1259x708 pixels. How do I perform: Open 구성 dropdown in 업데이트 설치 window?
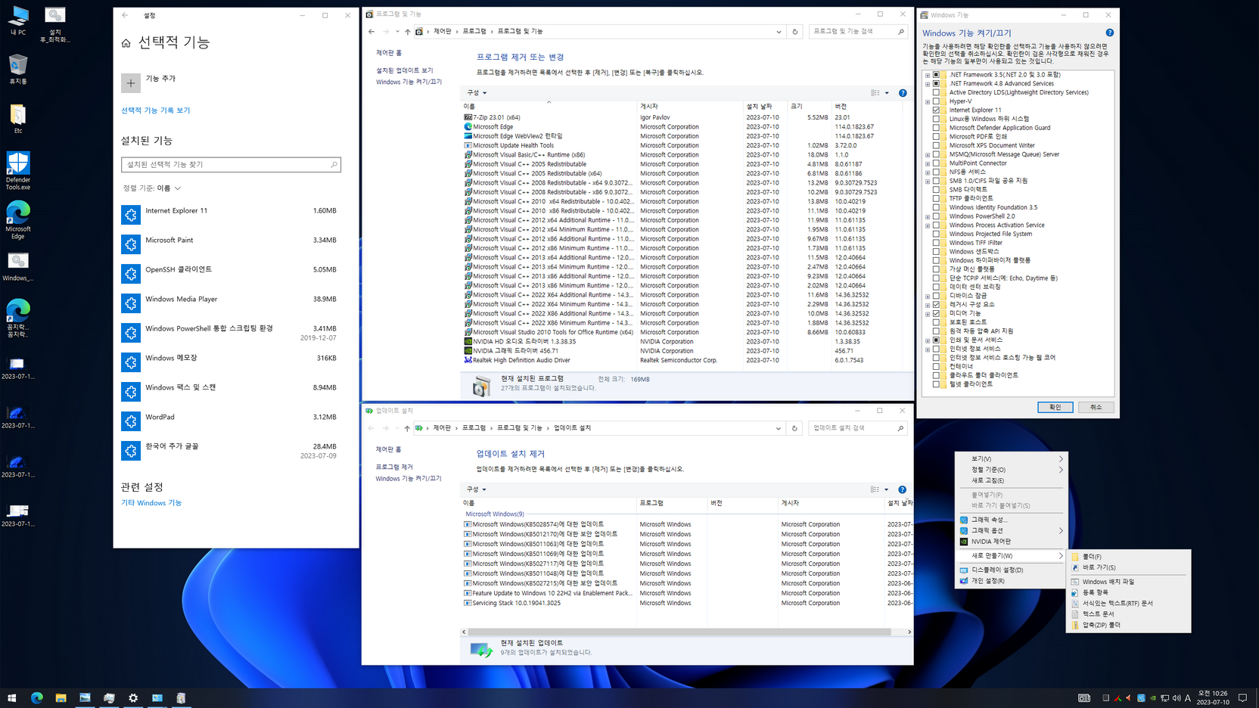point(477,489)
